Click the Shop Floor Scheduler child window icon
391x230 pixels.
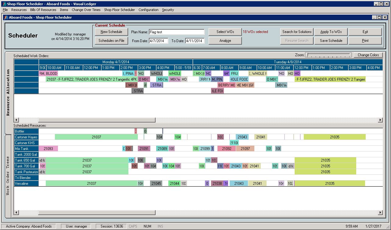6,17
